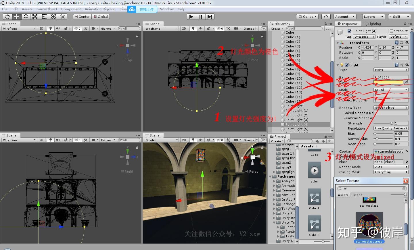Viewport: 414px width, 250px height.
Task: Open the File menu
Action: 5,9
